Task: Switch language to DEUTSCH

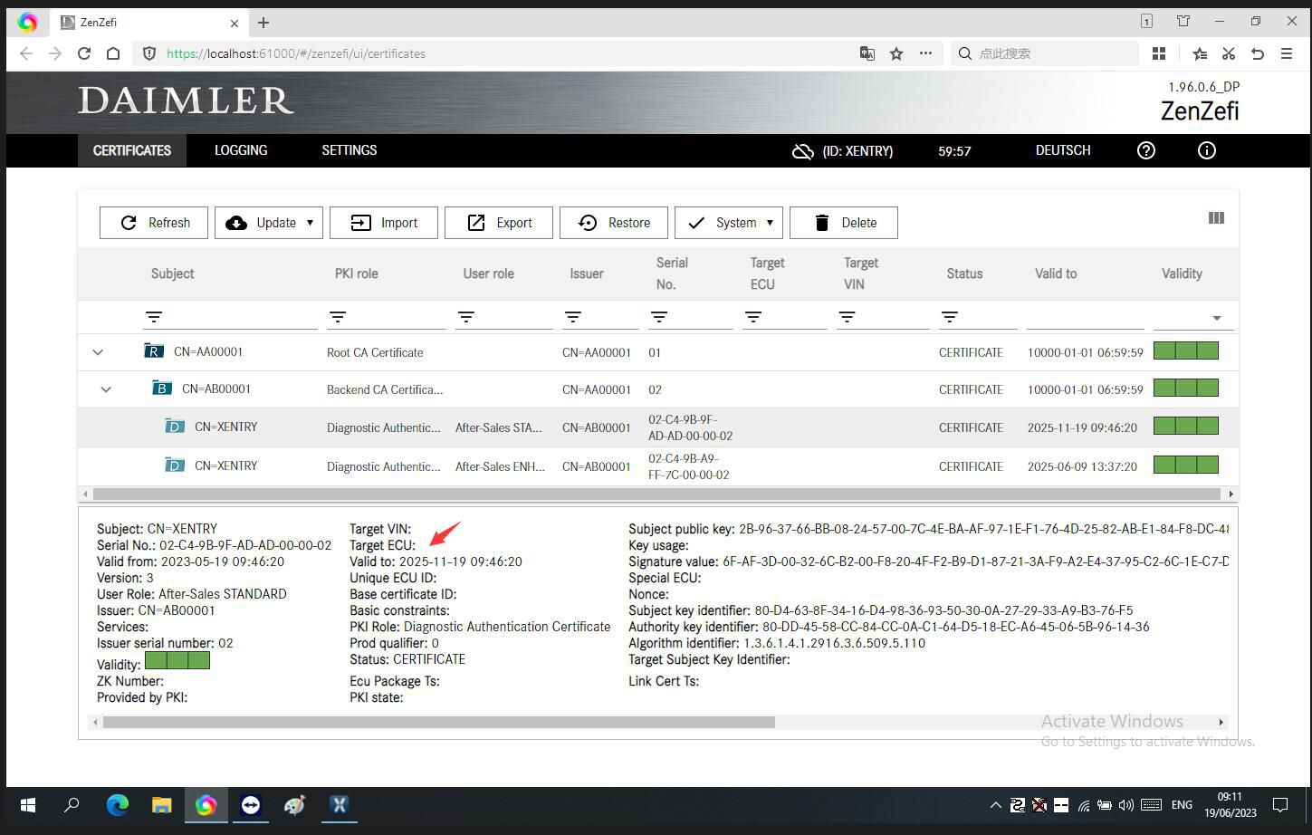Action: click(1063, 150)
